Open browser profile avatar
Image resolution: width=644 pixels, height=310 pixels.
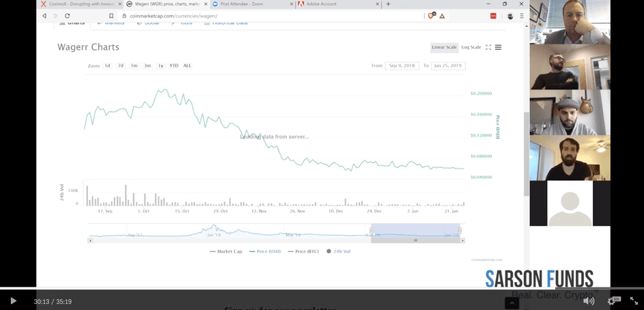pos(510,16)
